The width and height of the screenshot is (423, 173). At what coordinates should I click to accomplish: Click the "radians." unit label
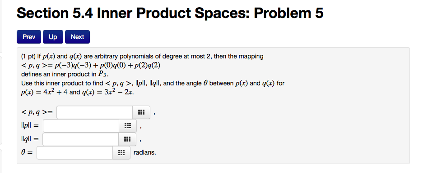tap(145, 153)
